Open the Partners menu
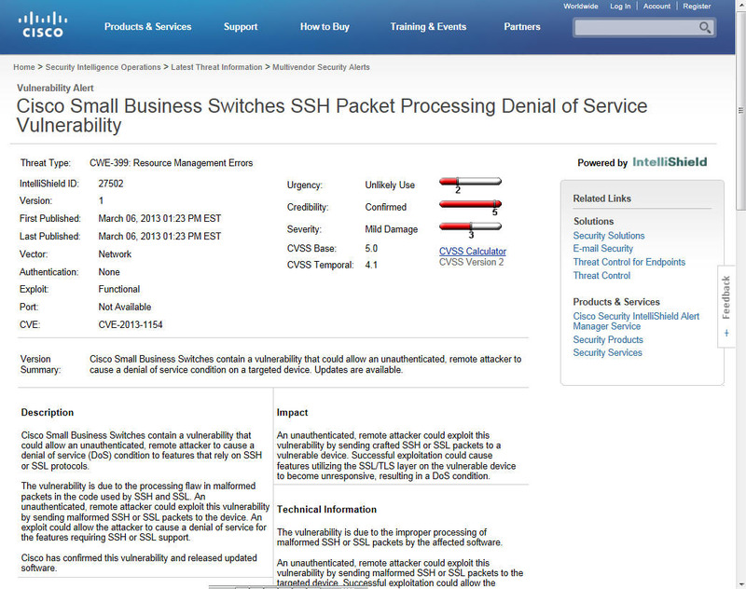Image resolution: width=746 pixels, height=589 pixels. [522, 27]
